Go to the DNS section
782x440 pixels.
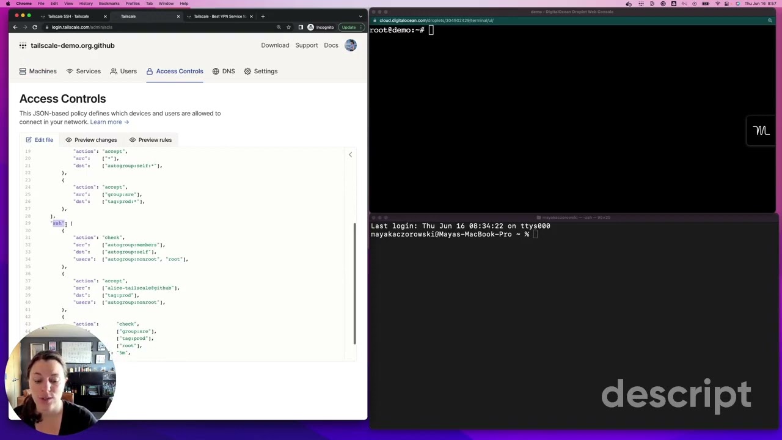[x=224, y=71]
